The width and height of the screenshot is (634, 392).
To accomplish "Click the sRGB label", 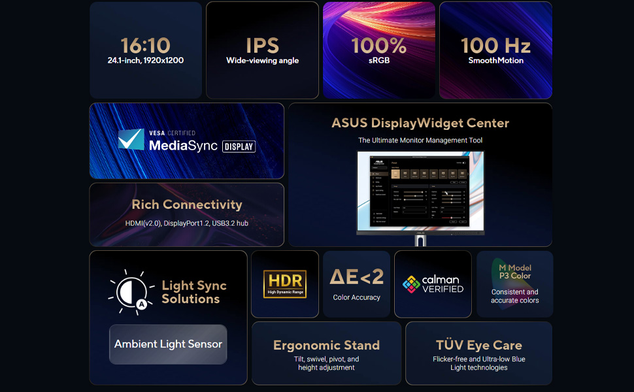I will click(379, 60).
